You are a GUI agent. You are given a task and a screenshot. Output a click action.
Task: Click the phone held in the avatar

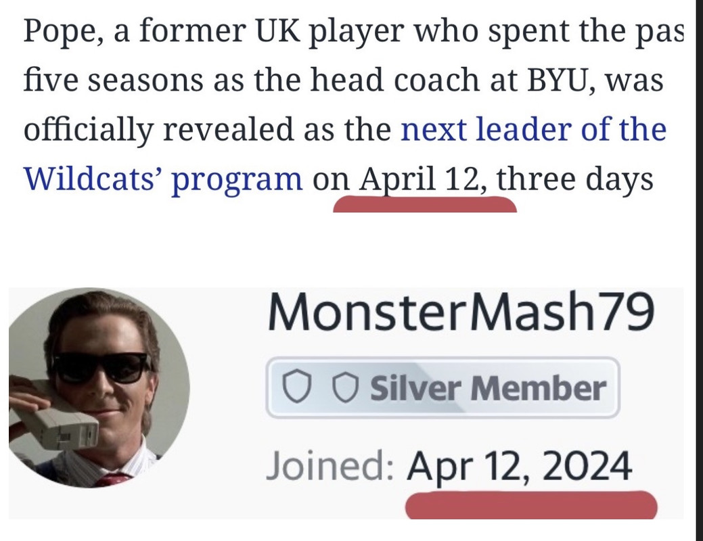coord(54,413)
